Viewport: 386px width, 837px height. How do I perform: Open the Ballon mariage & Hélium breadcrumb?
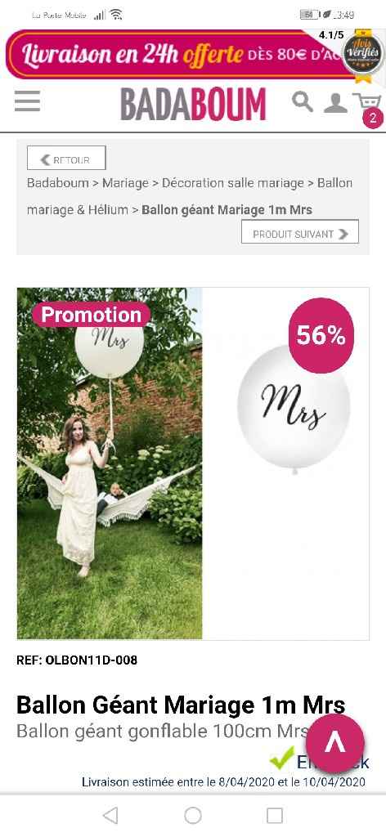pyautogui.click(x=190, y=196)
